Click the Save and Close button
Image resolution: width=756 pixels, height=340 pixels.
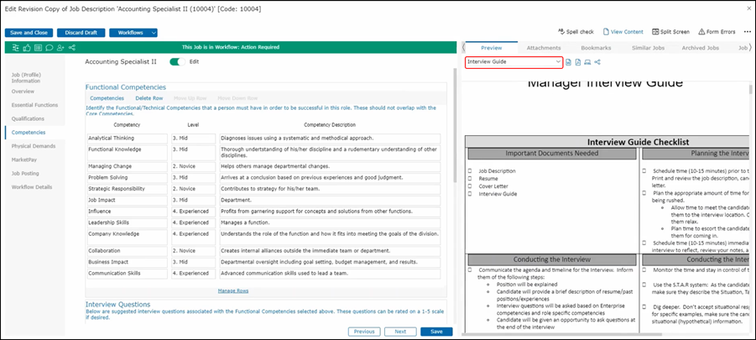[29, 33]
